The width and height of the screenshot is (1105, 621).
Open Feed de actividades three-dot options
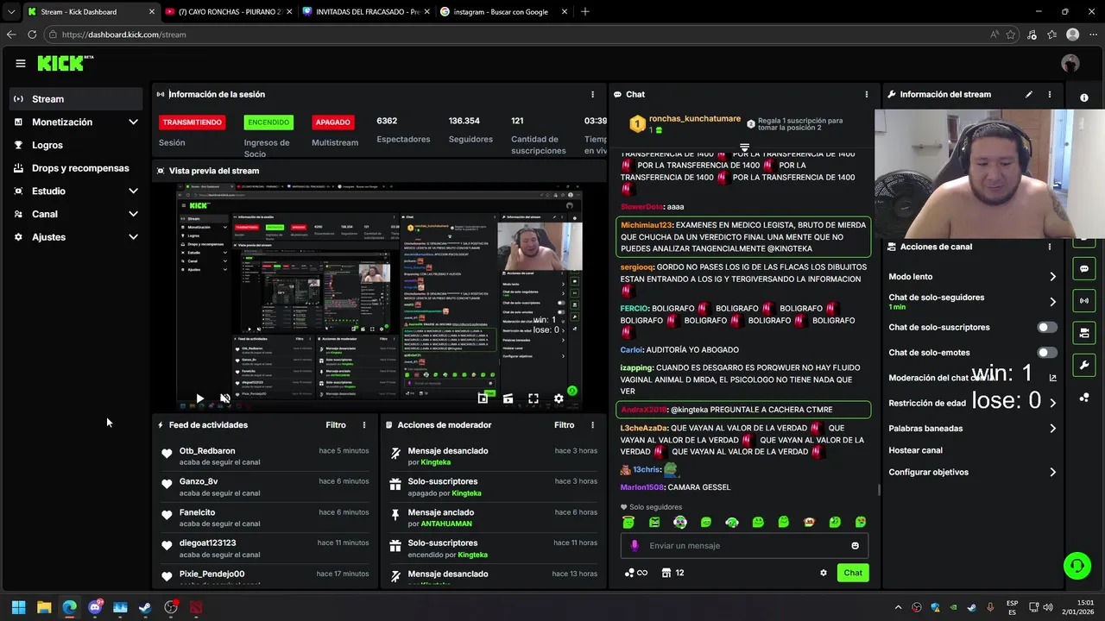coord(364,425)
